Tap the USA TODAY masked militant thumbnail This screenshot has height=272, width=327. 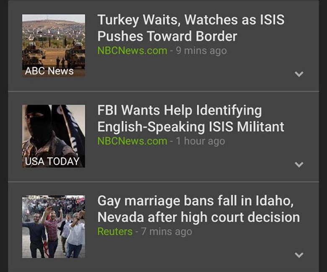click(54, 136)
